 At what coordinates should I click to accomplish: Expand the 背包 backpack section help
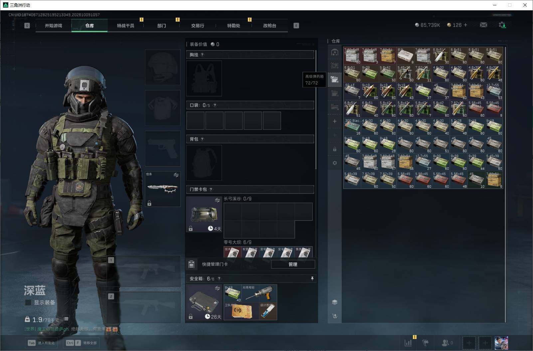(202, 139)
